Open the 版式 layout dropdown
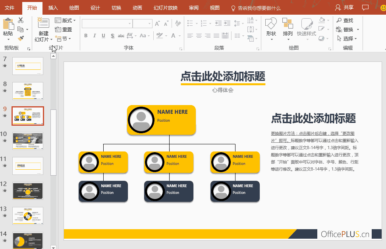This screenshot has height=249, width=386. (65, 20)
